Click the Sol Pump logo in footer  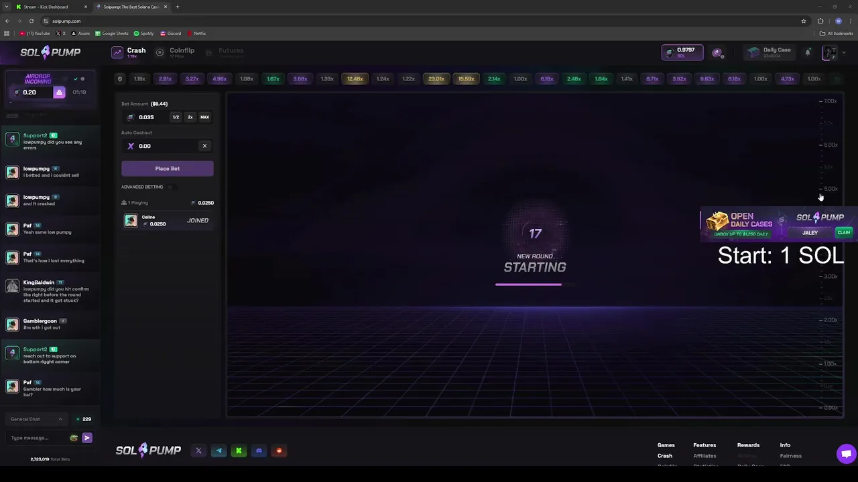[x=148, y=451]
